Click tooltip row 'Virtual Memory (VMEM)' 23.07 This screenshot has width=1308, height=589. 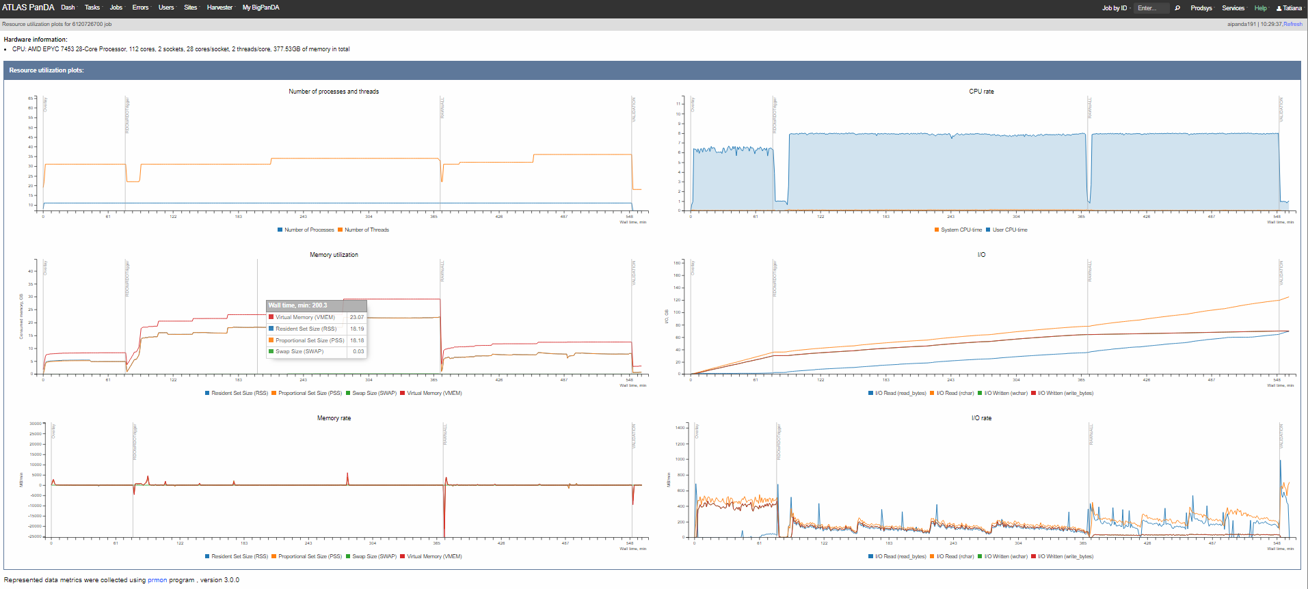pyautogui.click(x=317, y=317)
